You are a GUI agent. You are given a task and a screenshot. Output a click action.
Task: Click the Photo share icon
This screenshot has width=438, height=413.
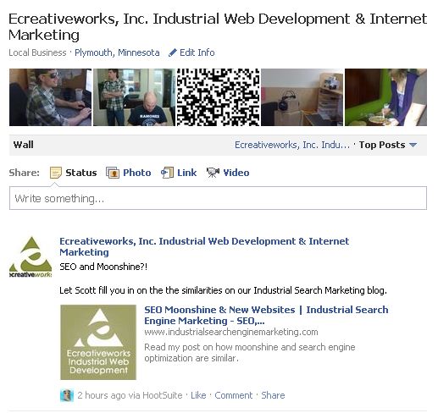[113, 173]
